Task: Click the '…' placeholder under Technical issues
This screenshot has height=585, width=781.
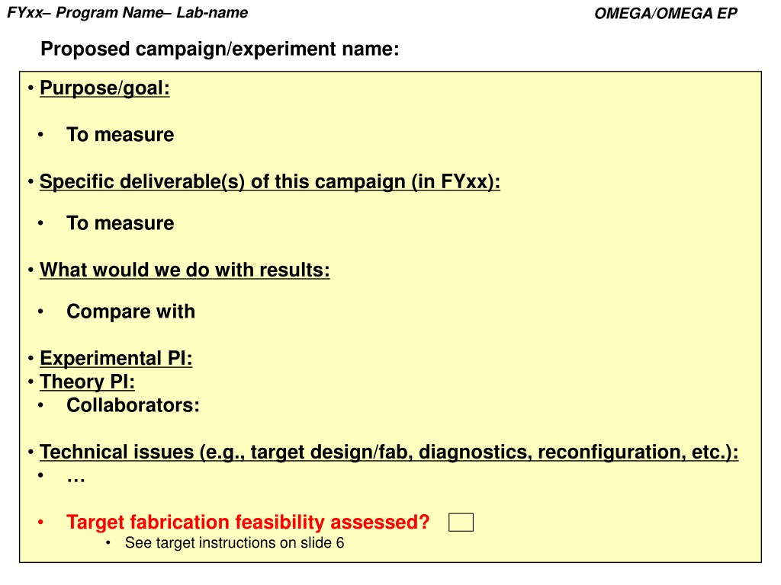Action: (x=76, y=479)
